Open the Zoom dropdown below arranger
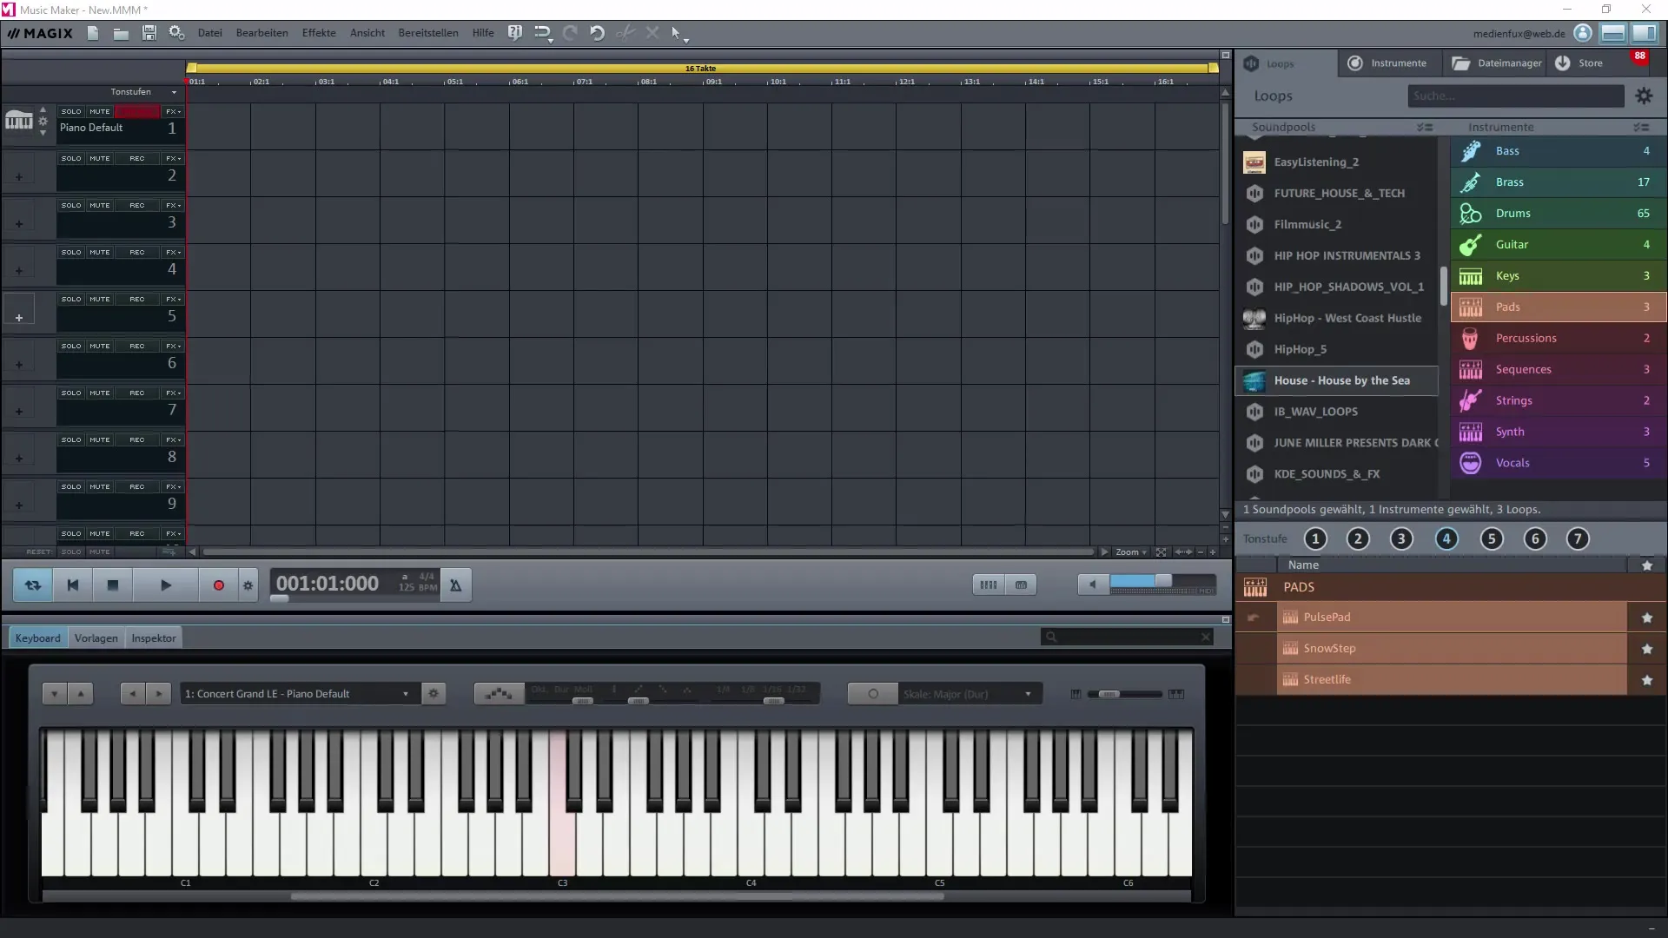 [x=1131, y=552]
